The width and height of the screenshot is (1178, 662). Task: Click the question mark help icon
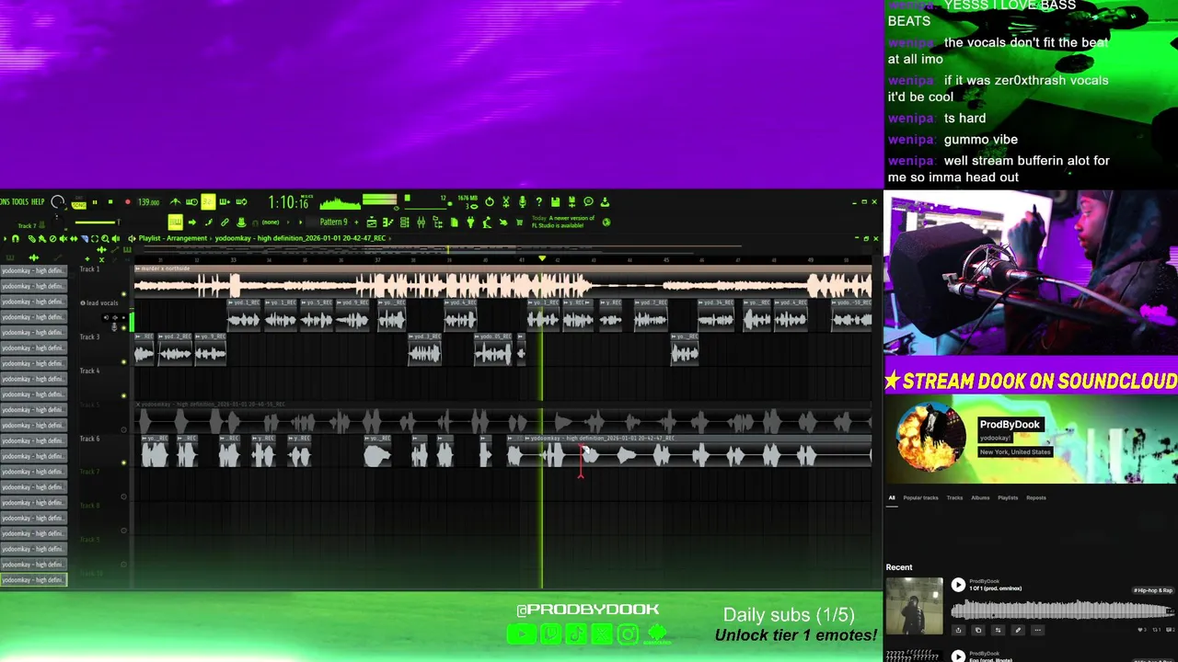[539, 201]
